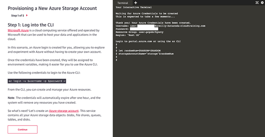The width and height of the screenshot is (265, 137).
Task: Click the Continue button
Action: point(23,130)
